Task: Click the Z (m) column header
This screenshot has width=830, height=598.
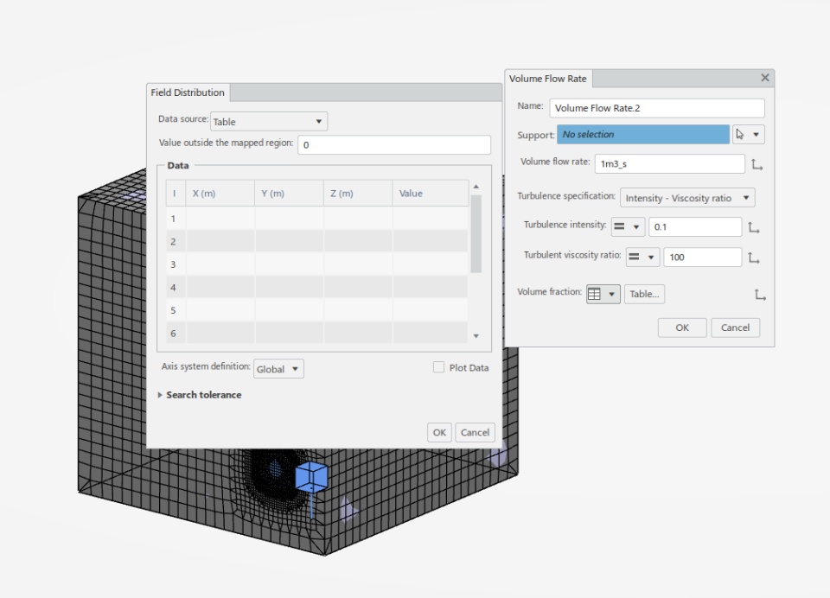Action: click(x=358, y=194)
